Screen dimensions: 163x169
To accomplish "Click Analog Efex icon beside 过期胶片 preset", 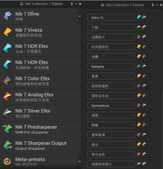I will (144, 37).
